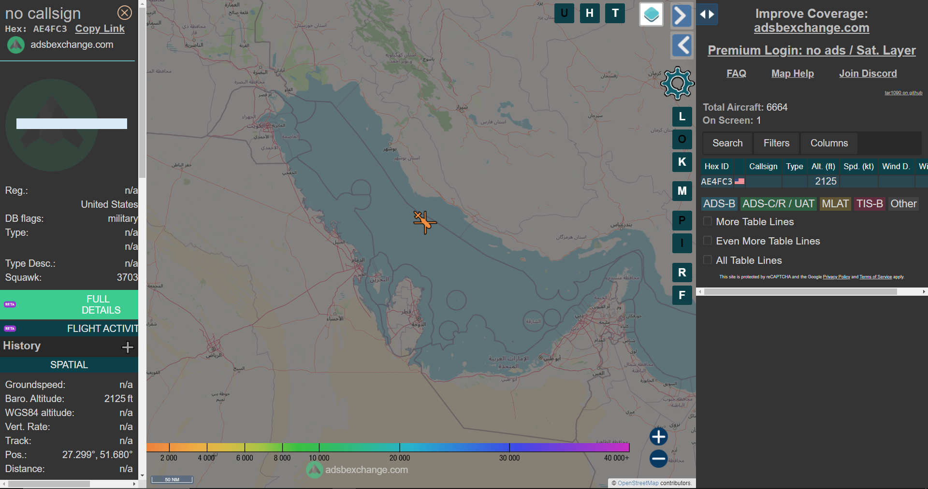Click the L map option button
Screen dimensions: 928x489
pyautogui.click(x=682, y=116)
